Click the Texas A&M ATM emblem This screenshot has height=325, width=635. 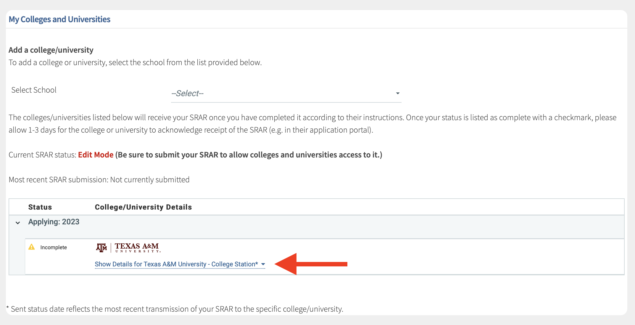[x=101, y=247]
